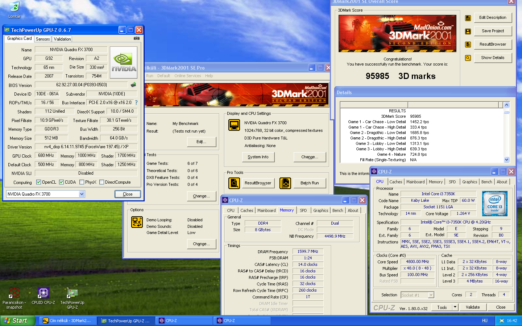The width and height of the screenshot is (522, 326).
Task: Select Caches tab in front CPU-Z window
Action: click(396, 182)
